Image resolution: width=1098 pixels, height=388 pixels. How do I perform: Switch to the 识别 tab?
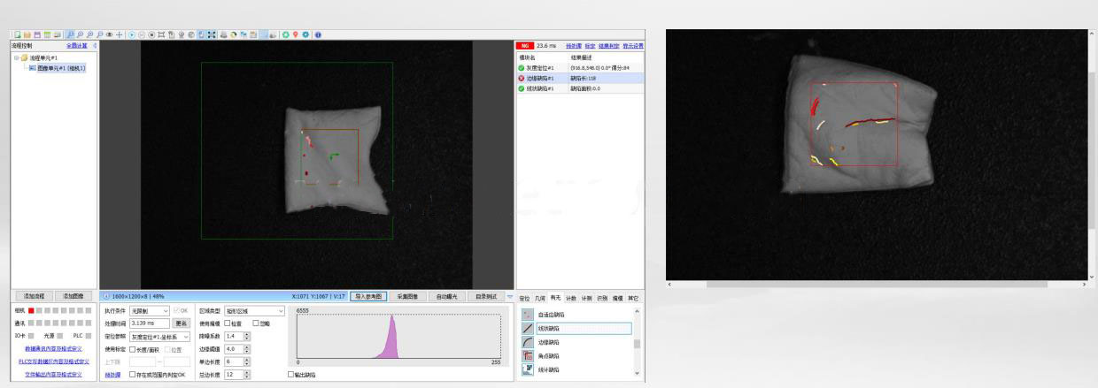601,298
